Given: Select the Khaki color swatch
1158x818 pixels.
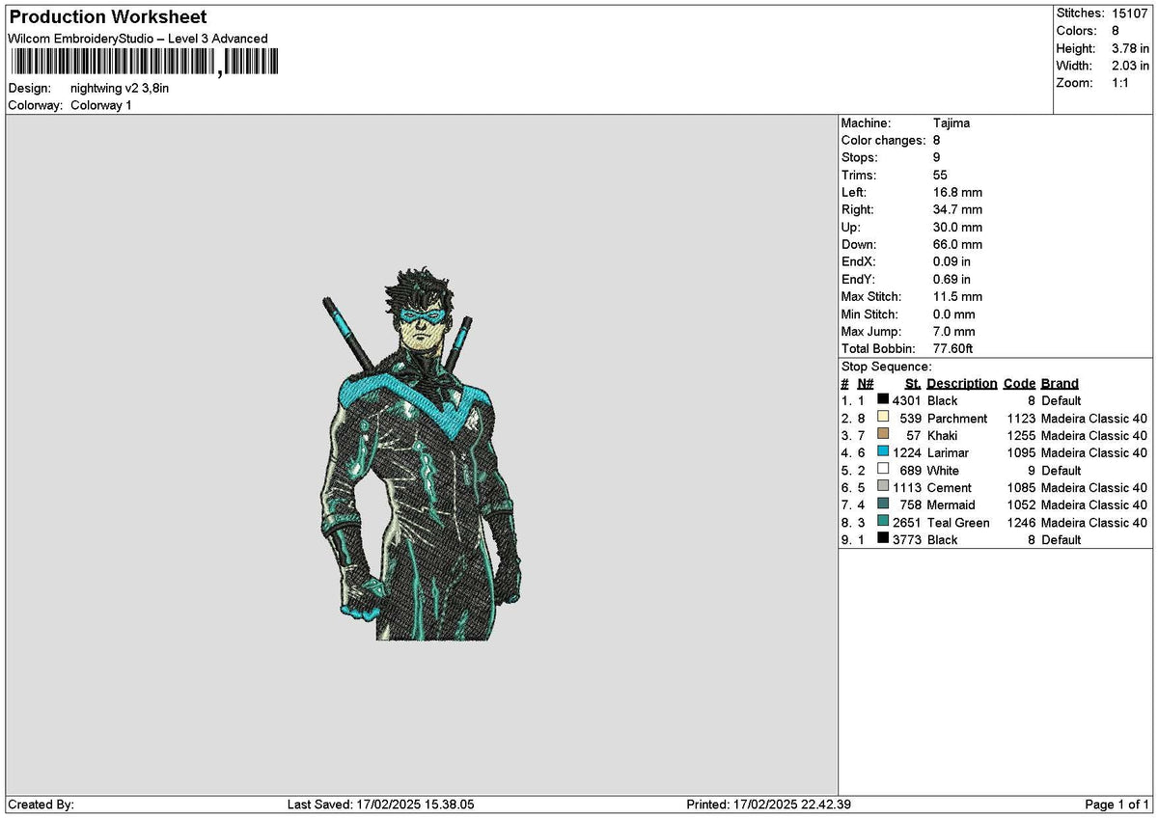Looking at the screenshot, I should click(883, 435).
